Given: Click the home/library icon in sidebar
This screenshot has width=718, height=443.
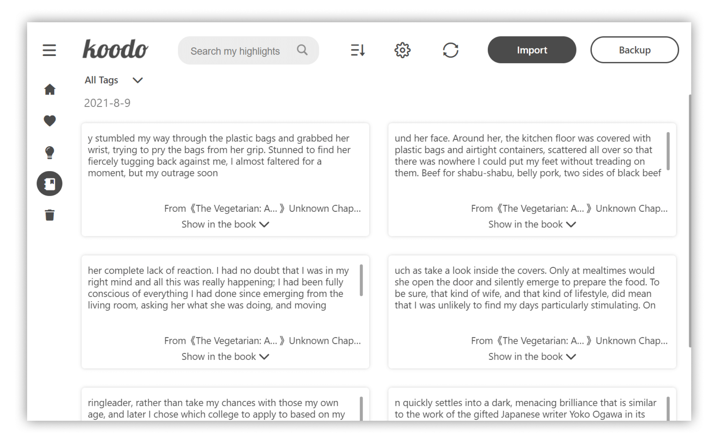Looking at the screenshot, I should 50,90.
